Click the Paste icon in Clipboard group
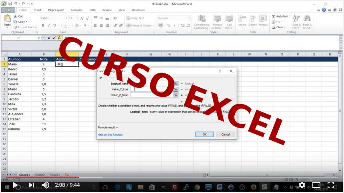The height and width of the screenshot is (193, 344). click(7, 20)
